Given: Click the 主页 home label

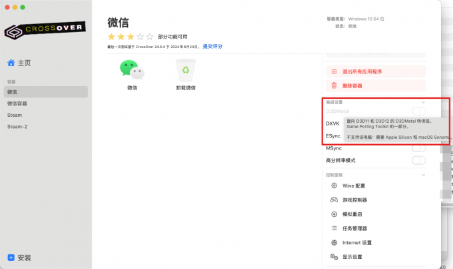Looking at the screenshot, I should (x=24, y=63).
